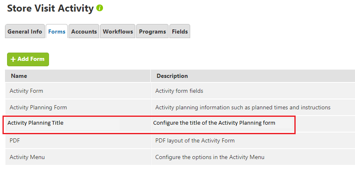
Task: Go to the Programs tab
Action: (x=152, y=31)
